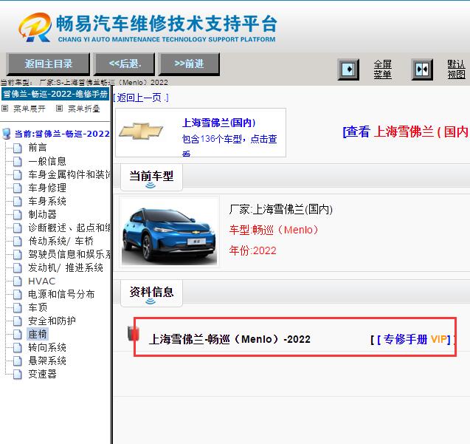Screen dimensions: 470x444
Task: Open HVAC tree item
Action: click(41, 281)
